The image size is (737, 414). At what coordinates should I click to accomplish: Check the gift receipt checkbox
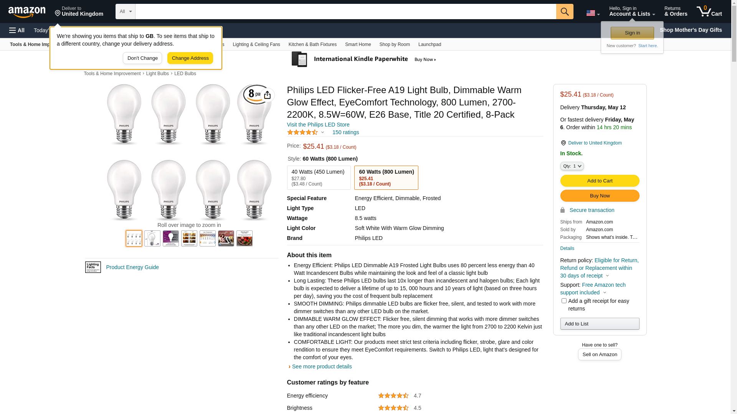click(x=564, y=301)
